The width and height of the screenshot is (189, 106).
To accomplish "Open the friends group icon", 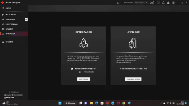I will coord(168,3).
